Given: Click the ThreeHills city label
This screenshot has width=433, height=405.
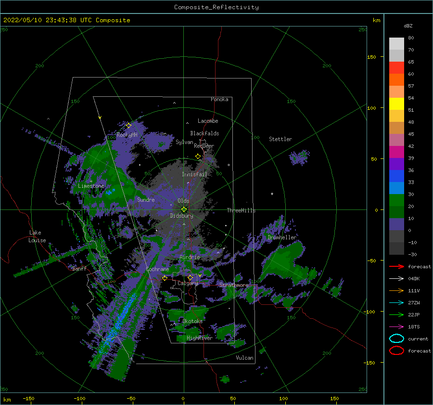Looking at the screenshot, I should click(x=242, y=210).
